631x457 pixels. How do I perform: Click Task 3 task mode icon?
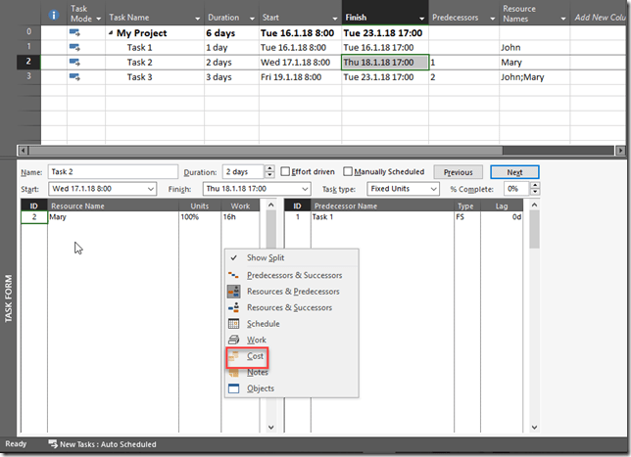[74, 77]
